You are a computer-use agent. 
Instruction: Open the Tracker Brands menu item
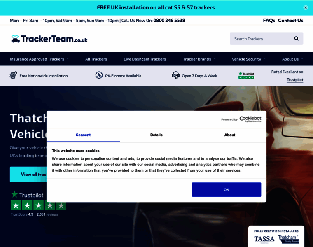tap(197, 59)
